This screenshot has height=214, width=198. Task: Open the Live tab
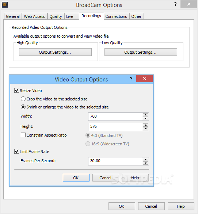[72, 16]
